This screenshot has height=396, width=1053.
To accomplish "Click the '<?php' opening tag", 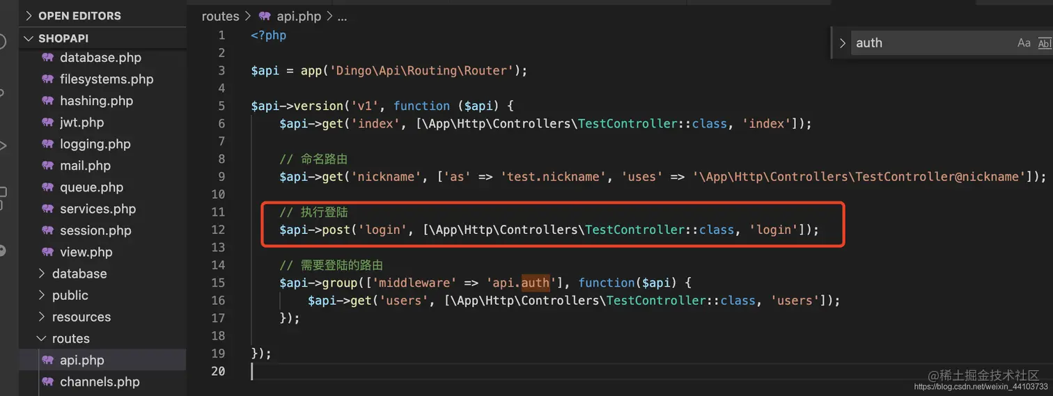I will pos(269,35).
